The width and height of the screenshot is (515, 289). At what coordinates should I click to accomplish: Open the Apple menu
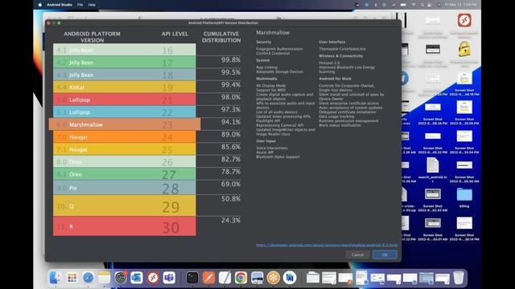pos(40,5)
